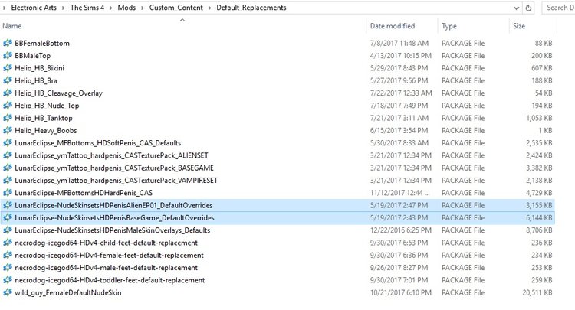Click icon of wild_guy_FemaleDefaultNudeSkin file
575x310 pixels.
8,292
